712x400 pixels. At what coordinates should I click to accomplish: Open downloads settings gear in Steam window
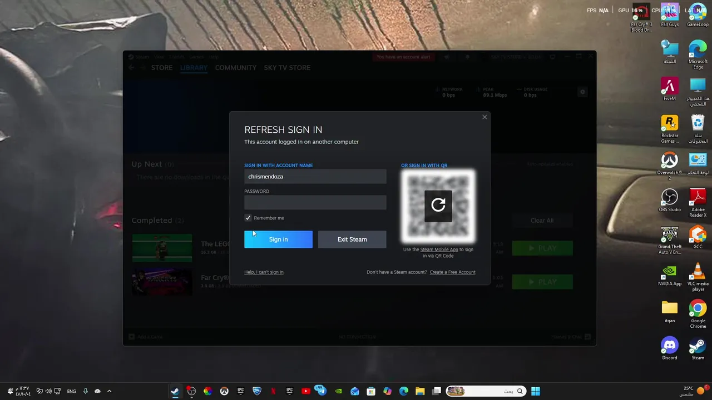point(582,92)
